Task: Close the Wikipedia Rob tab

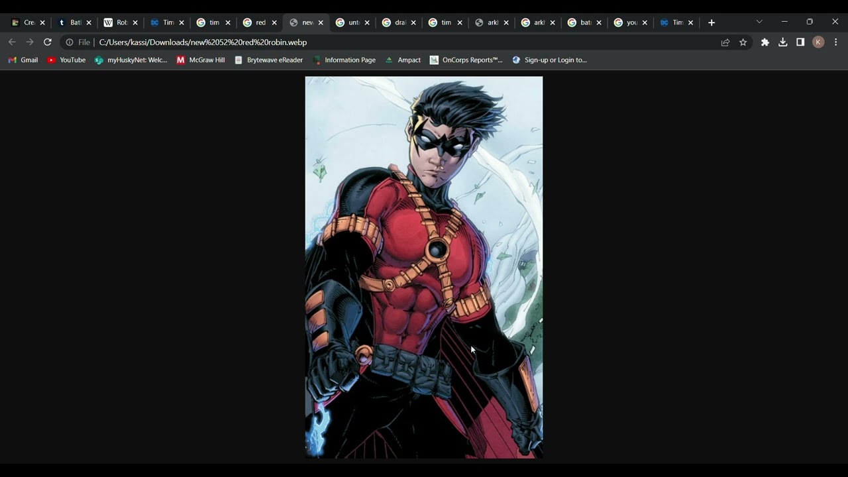Action: tap(135, 23)
